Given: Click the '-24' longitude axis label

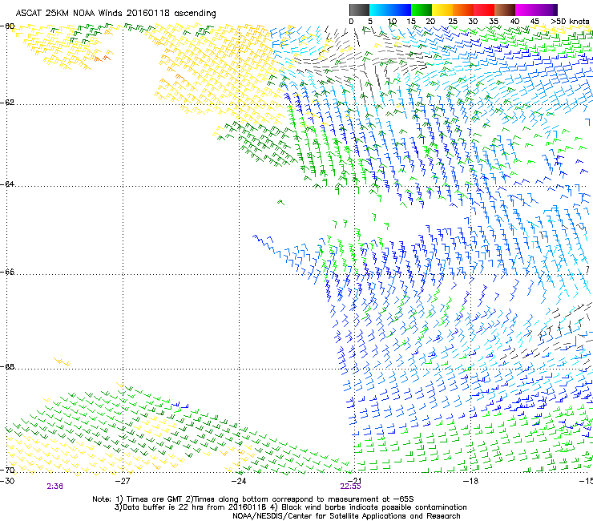Looking at the screenshot, I should [x=239, y=481].
